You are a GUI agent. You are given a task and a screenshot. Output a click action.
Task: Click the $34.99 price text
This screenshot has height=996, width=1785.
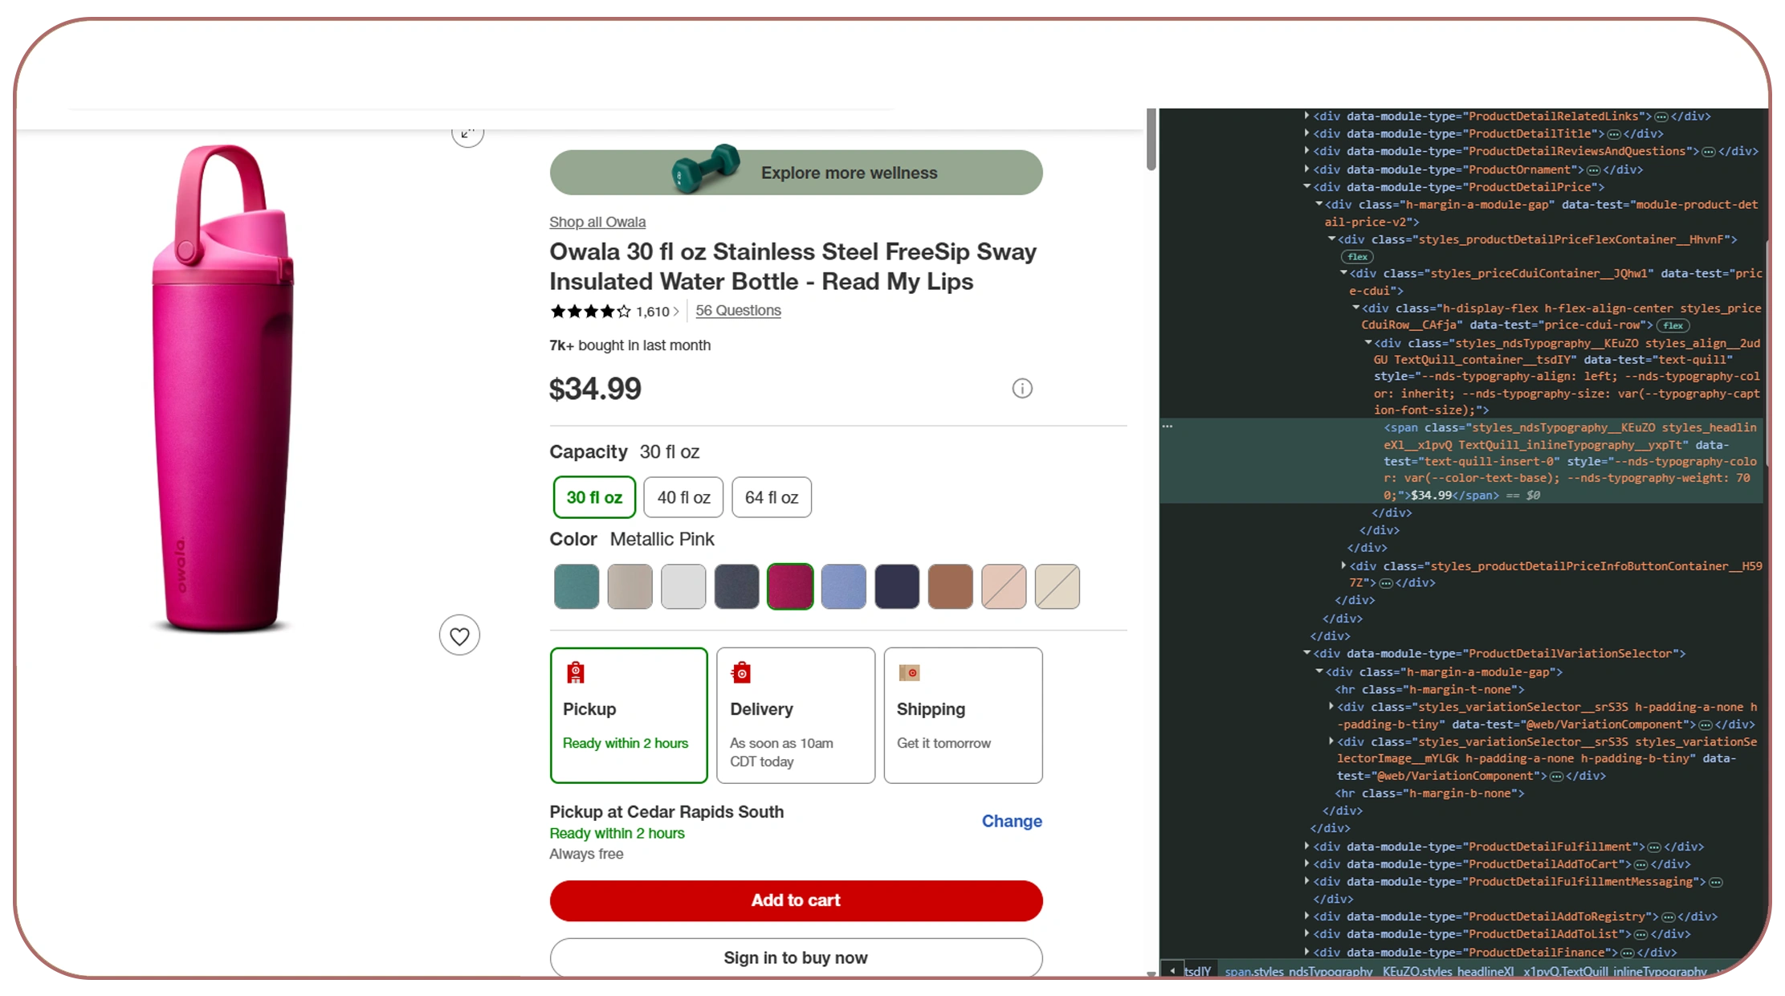pos(595,390)
